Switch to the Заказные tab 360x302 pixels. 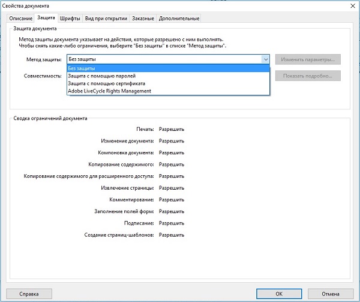click(x=143, y=19)
